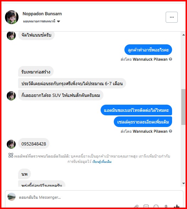
Task: Click the scroll-down arrow of the chat
Action: tap(183, 183)
